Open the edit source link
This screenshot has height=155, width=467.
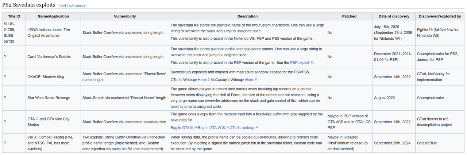(77, 6)
